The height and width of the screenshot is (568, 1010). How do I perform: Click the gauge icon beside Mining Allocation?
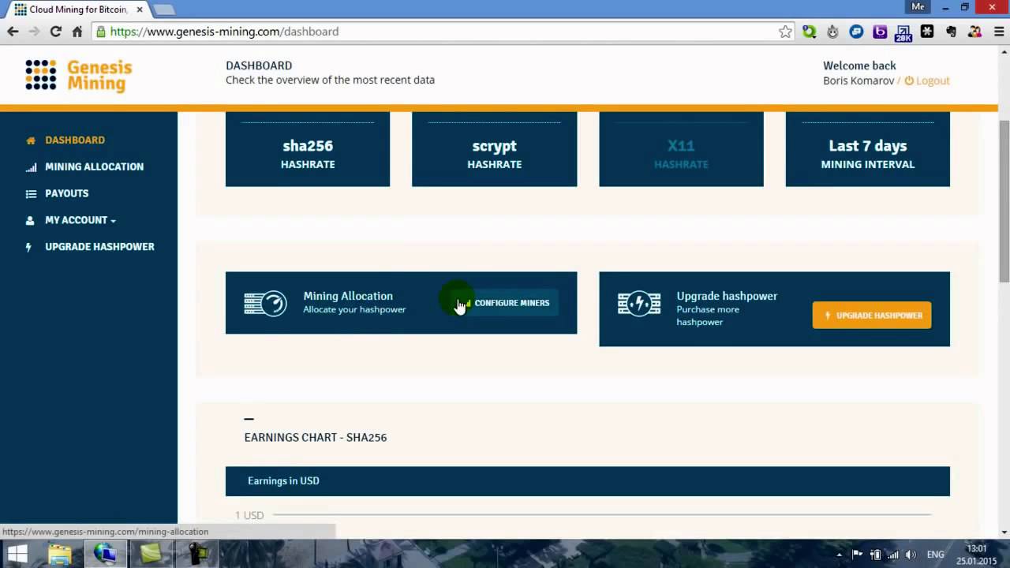click(x=265, y=303)
